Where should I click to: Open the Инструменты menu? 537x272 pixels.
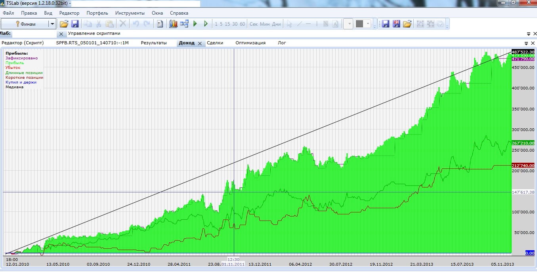click(130, 13)
